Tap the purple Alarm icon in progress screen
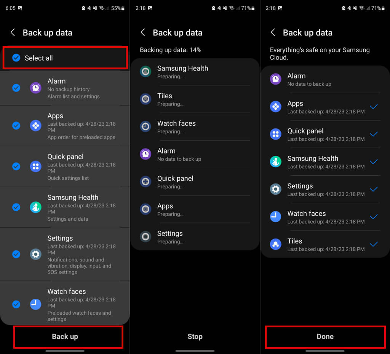 tap(145, 154)
